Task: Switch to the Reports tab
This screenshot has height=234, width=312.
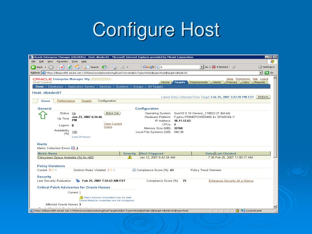Action: 260,82
